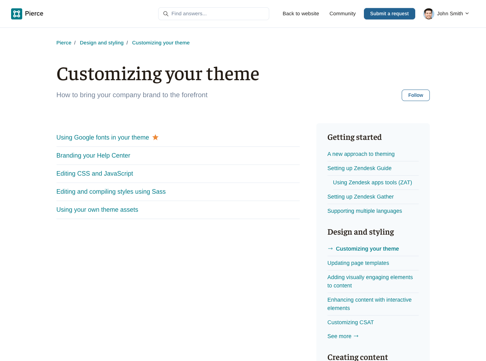Open Updating page templates in sidebar
The image size is (486, 361).
(358, 263)
